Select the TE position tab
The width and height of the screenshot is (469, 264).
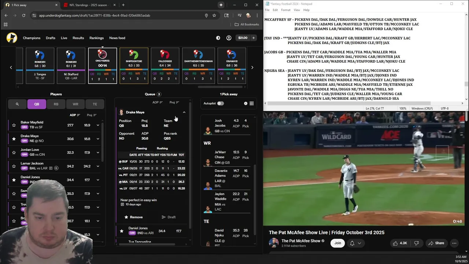(x=95, y=104)
